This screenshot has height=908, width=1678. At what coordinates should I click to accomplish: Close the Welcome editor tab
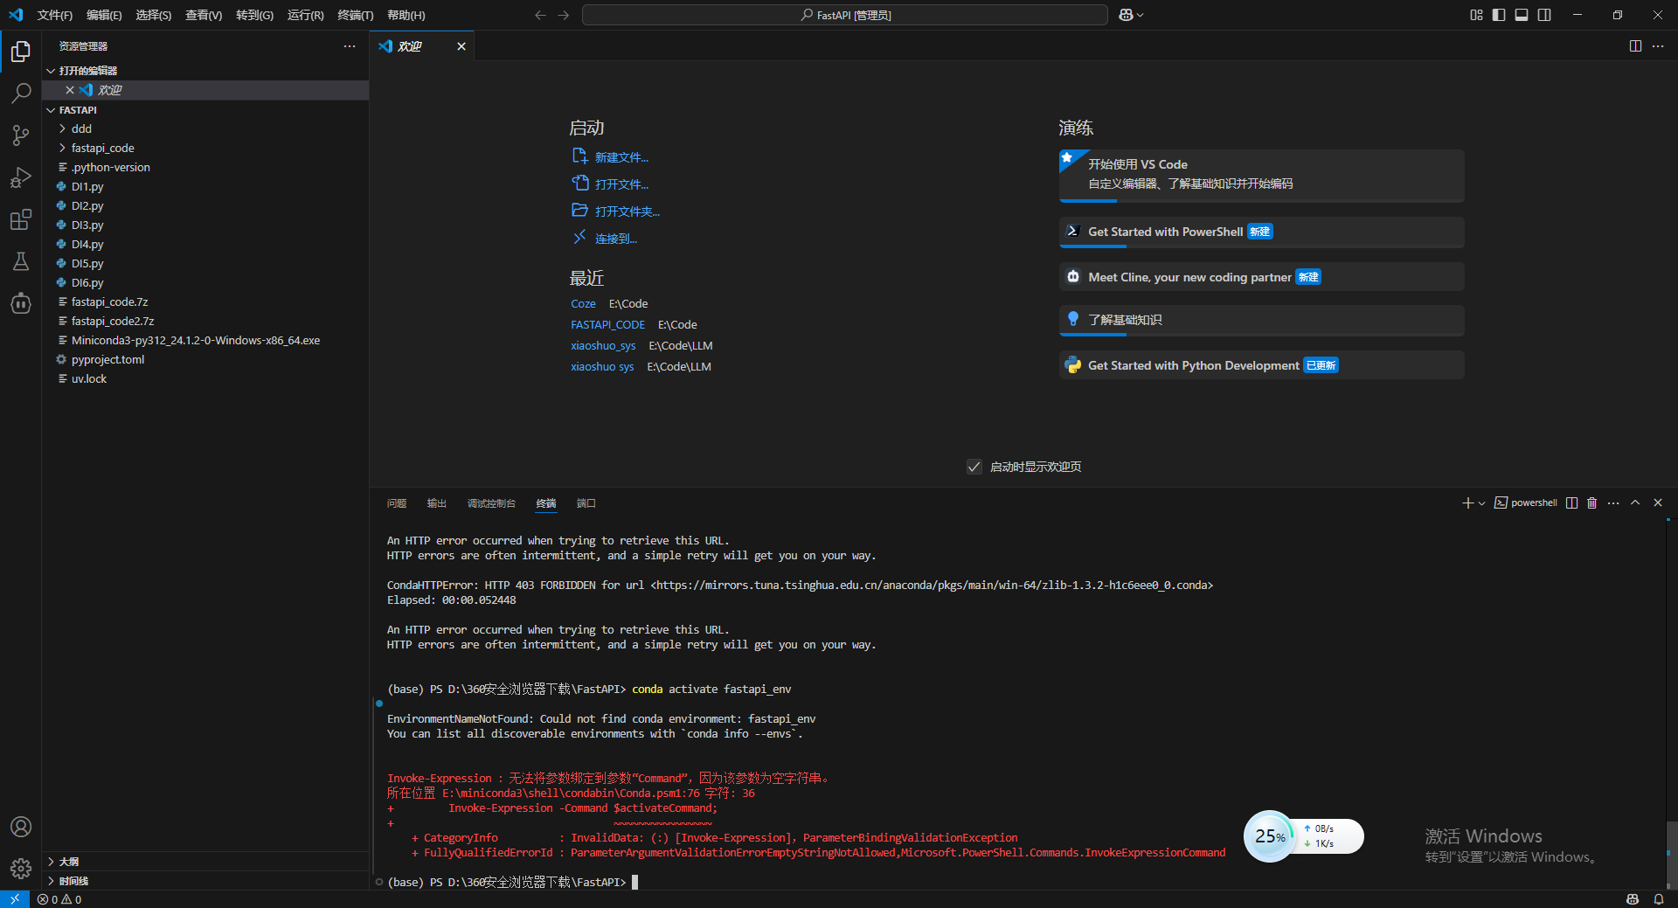point(461,46)
